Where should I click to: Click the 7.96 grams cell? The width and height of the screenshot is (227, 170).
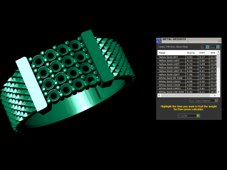pyautogui.click(x=192, y=75)
